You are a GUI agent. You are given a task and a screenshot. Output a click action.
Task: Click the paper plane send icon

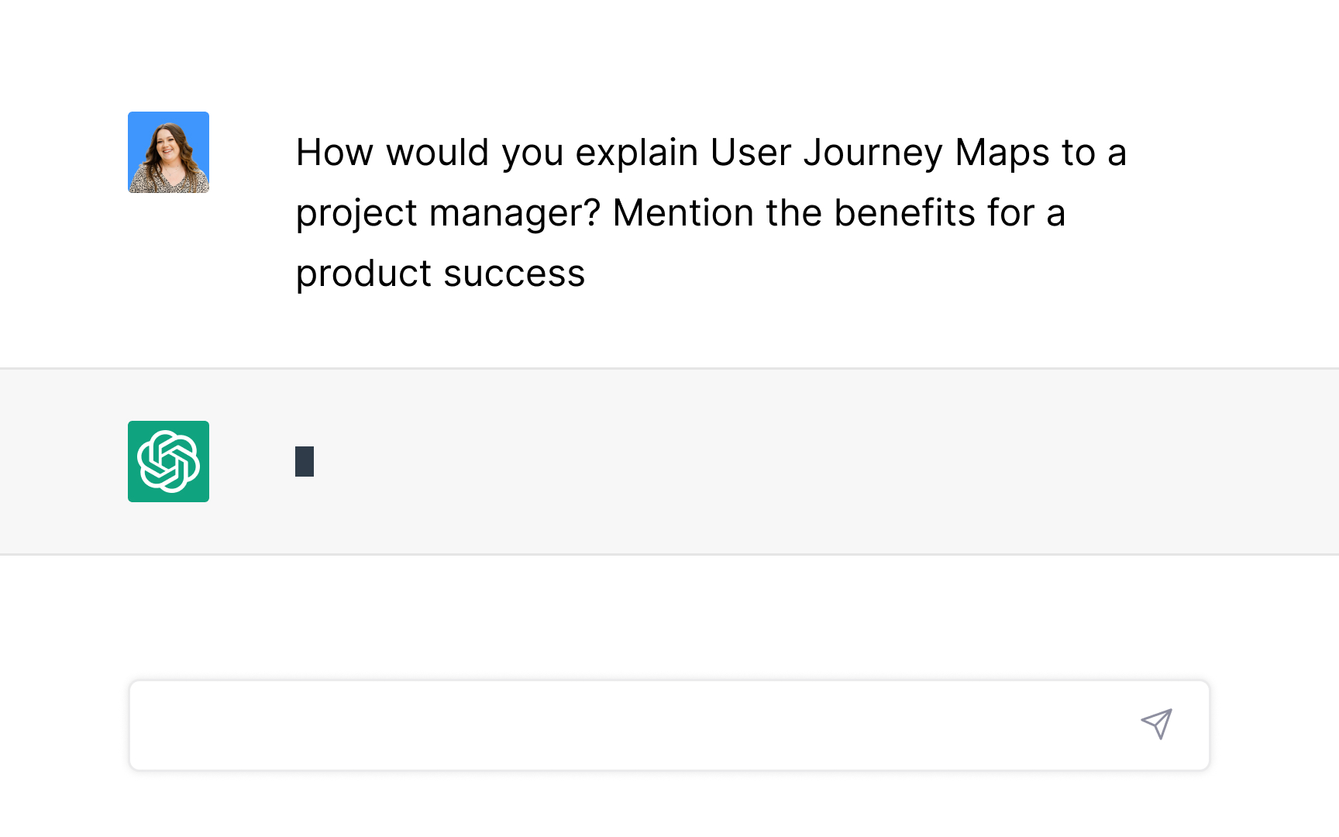[1156, 724]
